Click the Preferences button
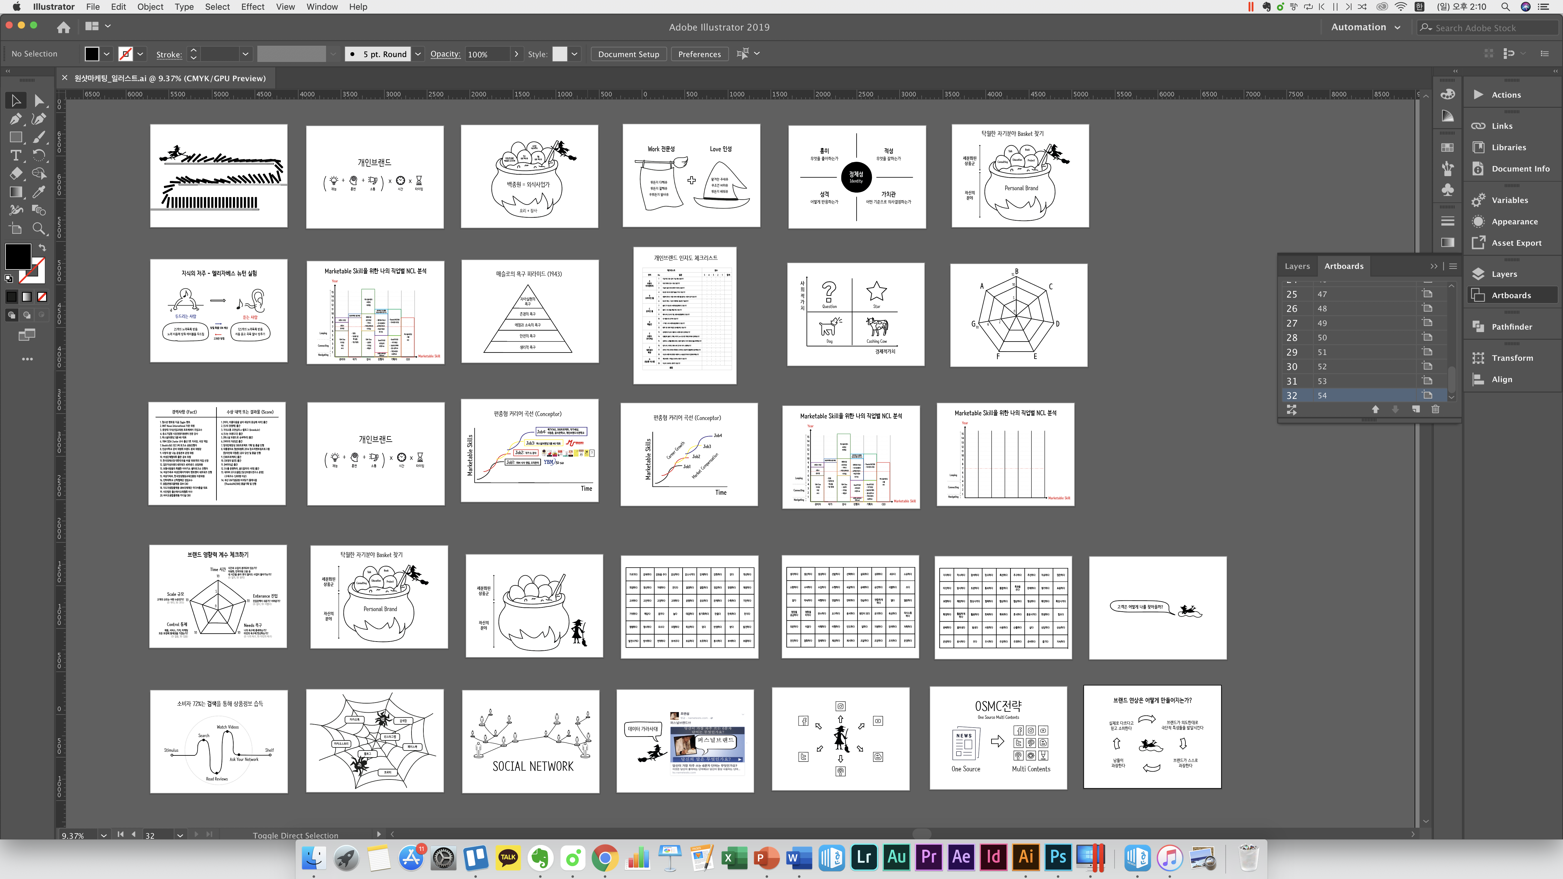The height and width of the screenshot is (879, 1563). [x=699, y=54]
